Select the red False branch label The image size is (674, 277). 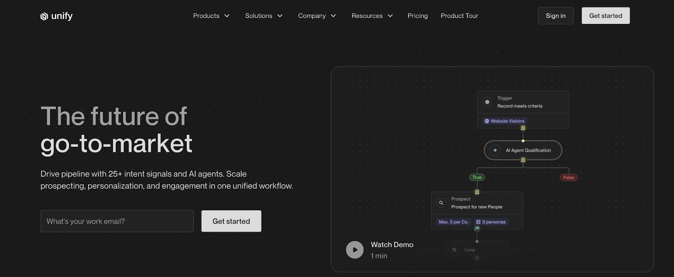(568, 177)
